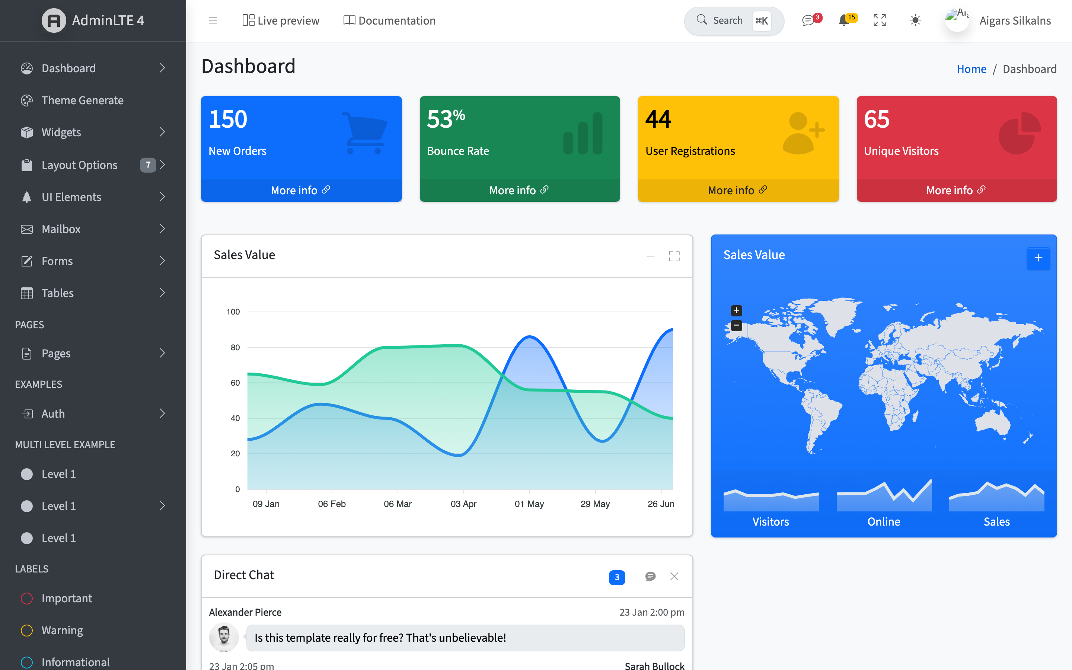Viewport: 1072px width, 670px height.
Task: Zoom out on the world map
Action: 736,326
